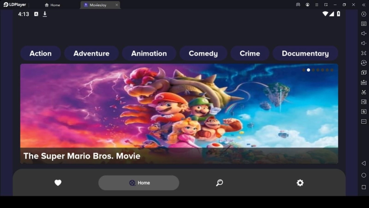This screenshot has height=208, width=369.
Task: Filter by the Adventure genre
Action: point(91,53)
